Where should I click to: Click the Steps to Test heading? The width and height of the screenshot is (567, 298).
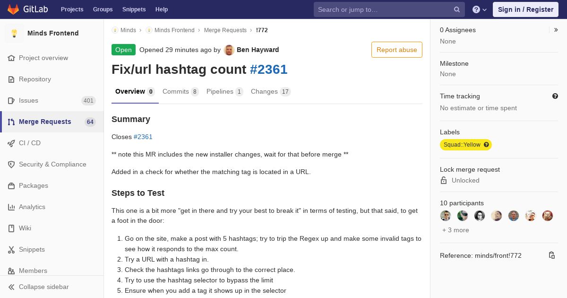(x=138, y=193)
